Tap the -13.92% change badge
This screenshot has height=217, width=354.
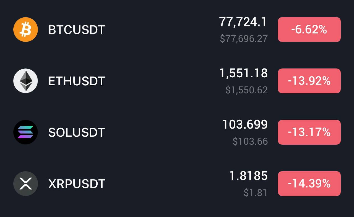tap(309, 81)
